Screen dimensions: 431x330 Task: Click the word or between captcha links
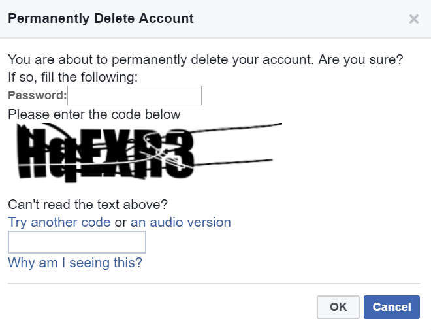(120, 223)
